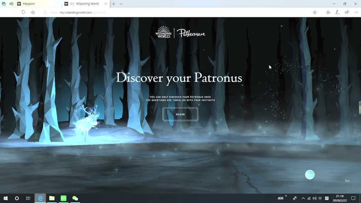The image size is (361, 203).
Task: Switch to Microsoft Edge on the taskbar
Action: (x=40, y=198)
